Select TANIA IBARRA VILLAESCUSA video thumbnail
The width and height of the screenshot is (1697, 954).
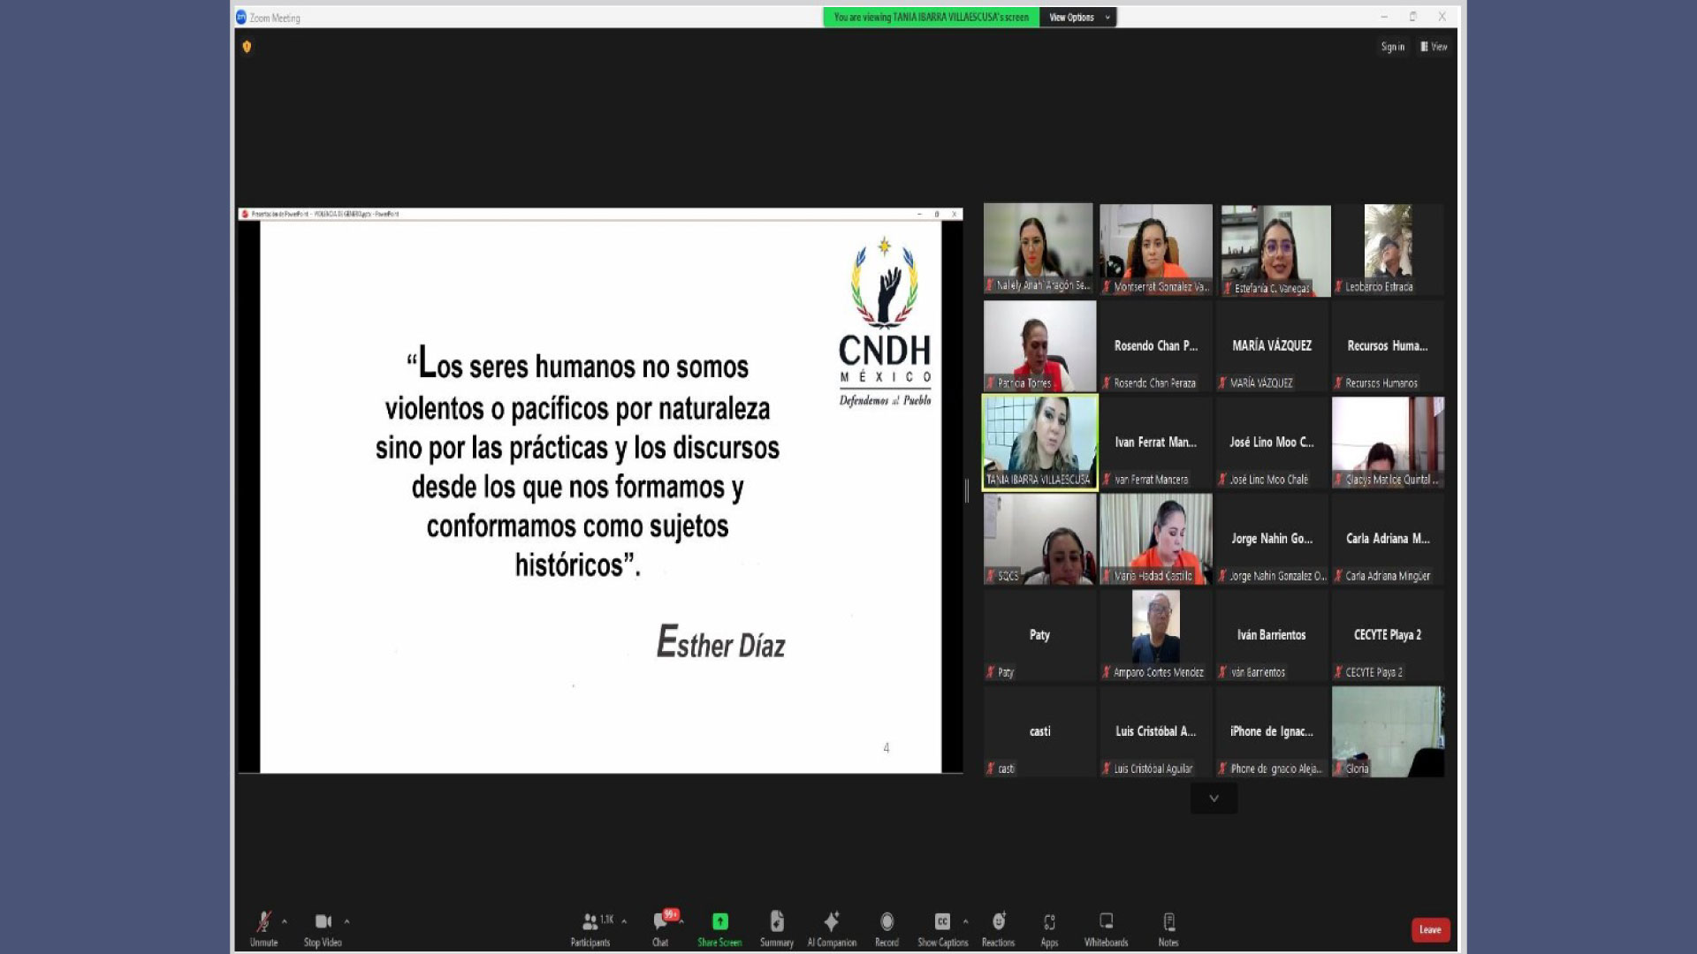pyautogui.click(x=1039, y=441)
